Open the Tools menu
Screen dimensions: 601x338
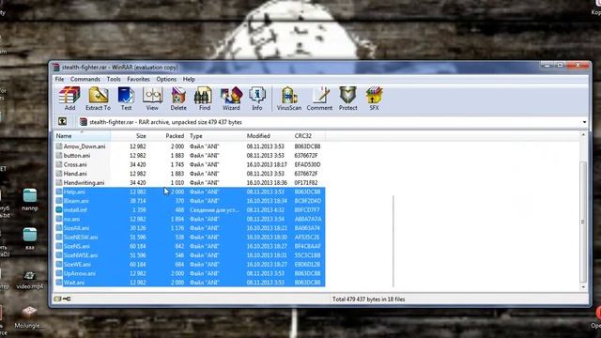tap(114, 79)
